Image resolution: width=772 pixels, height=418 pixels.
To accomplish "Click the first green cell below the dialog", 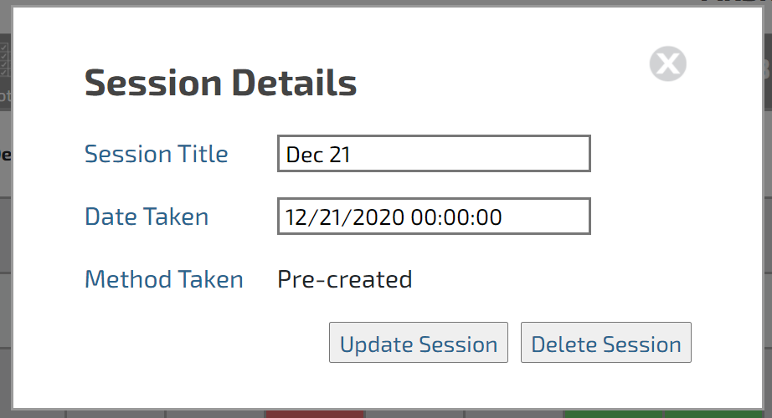I will coord(612,414).
